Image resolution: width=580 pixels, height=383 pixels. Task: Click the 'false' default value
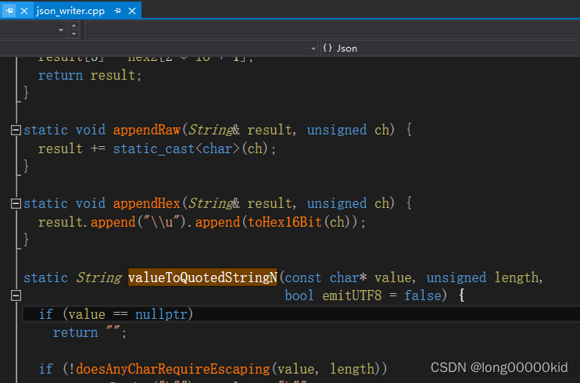[422, 295]
